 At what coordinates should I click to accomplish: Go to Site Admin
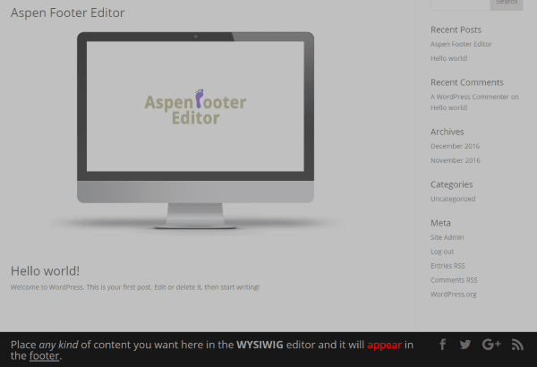click(x=447, y=237)
